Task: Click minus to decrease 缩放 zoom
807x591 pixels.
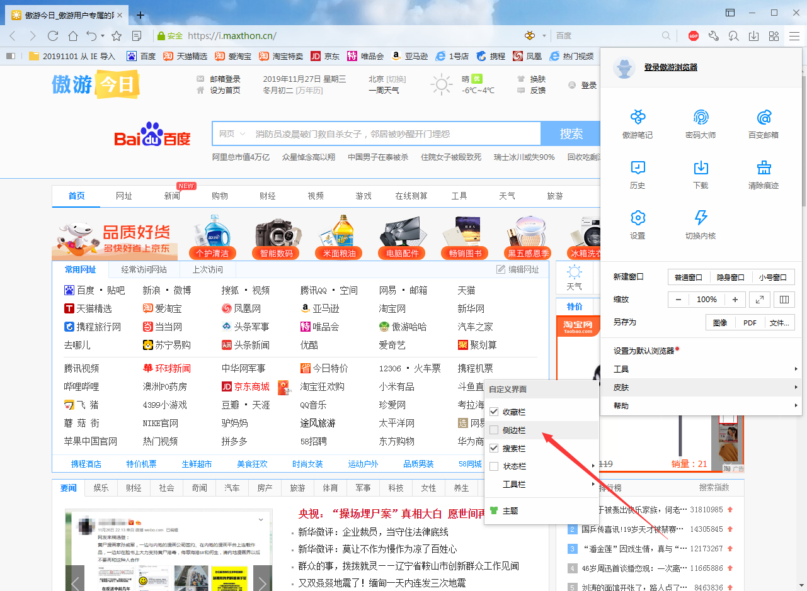Action: [x=678, y=299]
